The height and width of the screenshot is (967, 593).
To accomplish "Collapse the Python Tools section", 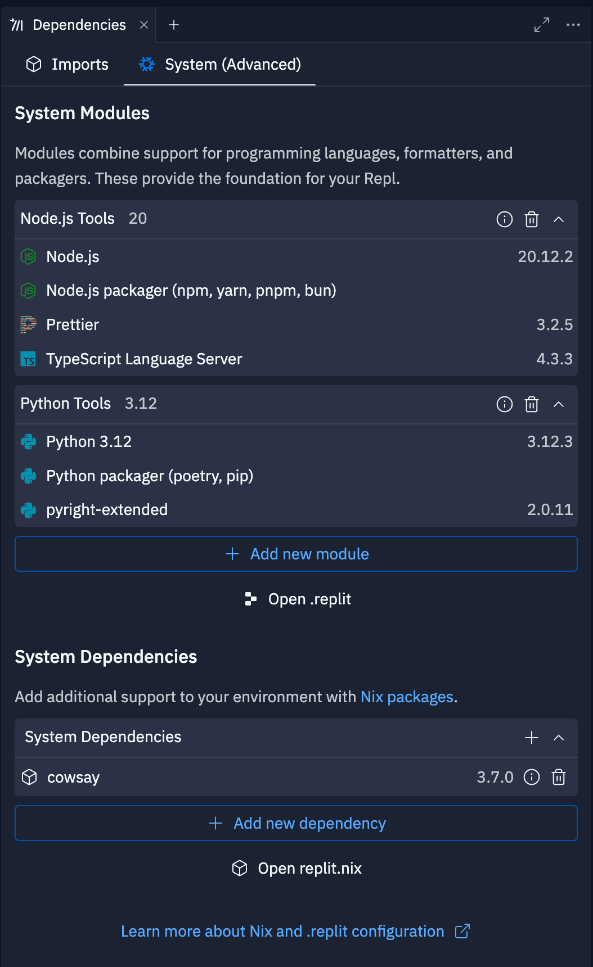I will coord(558,404).
